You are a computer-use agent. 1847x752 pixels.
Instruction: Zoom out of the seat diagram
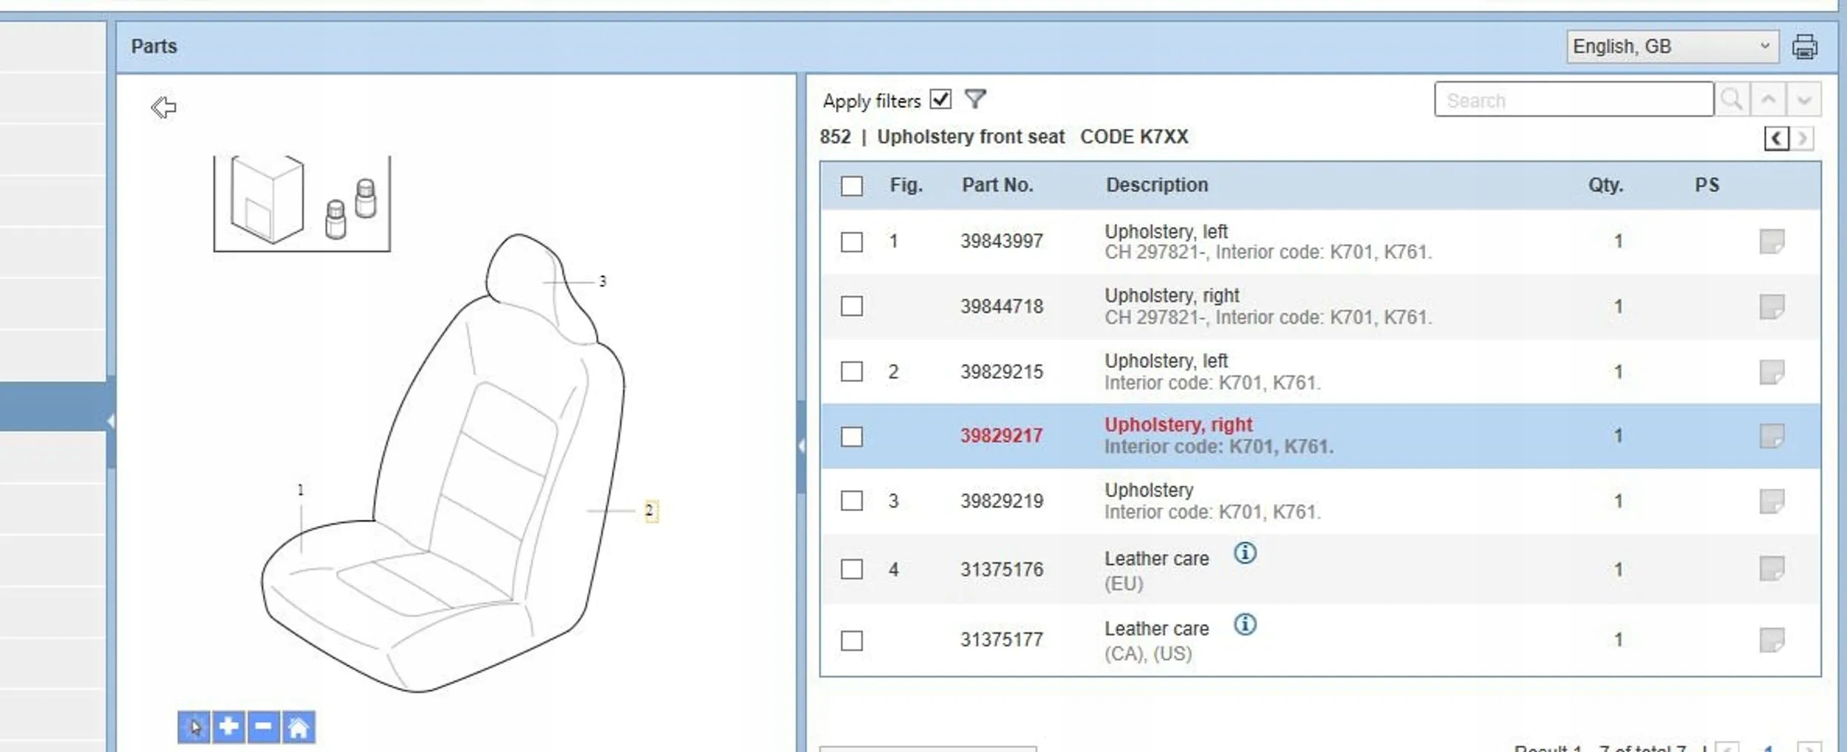263,727
